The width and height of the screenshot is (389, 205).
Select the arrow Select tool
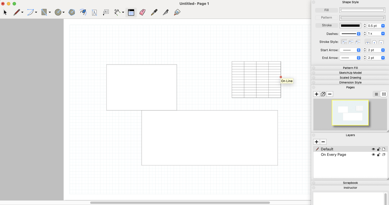[x=5, y=12]
